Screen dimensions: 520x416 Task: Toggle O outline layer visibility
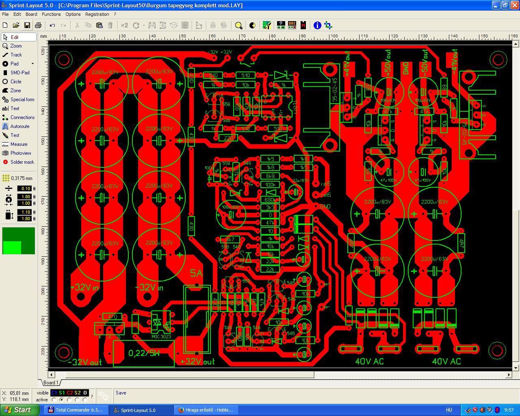[x=85, y=393]
